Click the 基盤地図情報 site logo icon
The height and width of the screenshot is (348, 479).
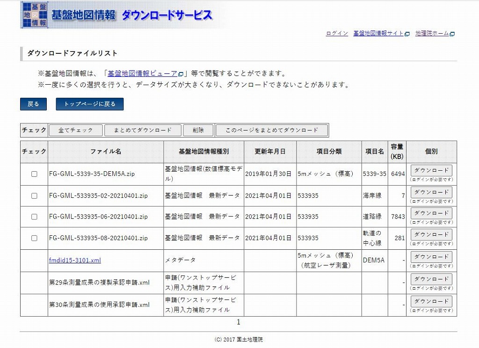(35, 14)
